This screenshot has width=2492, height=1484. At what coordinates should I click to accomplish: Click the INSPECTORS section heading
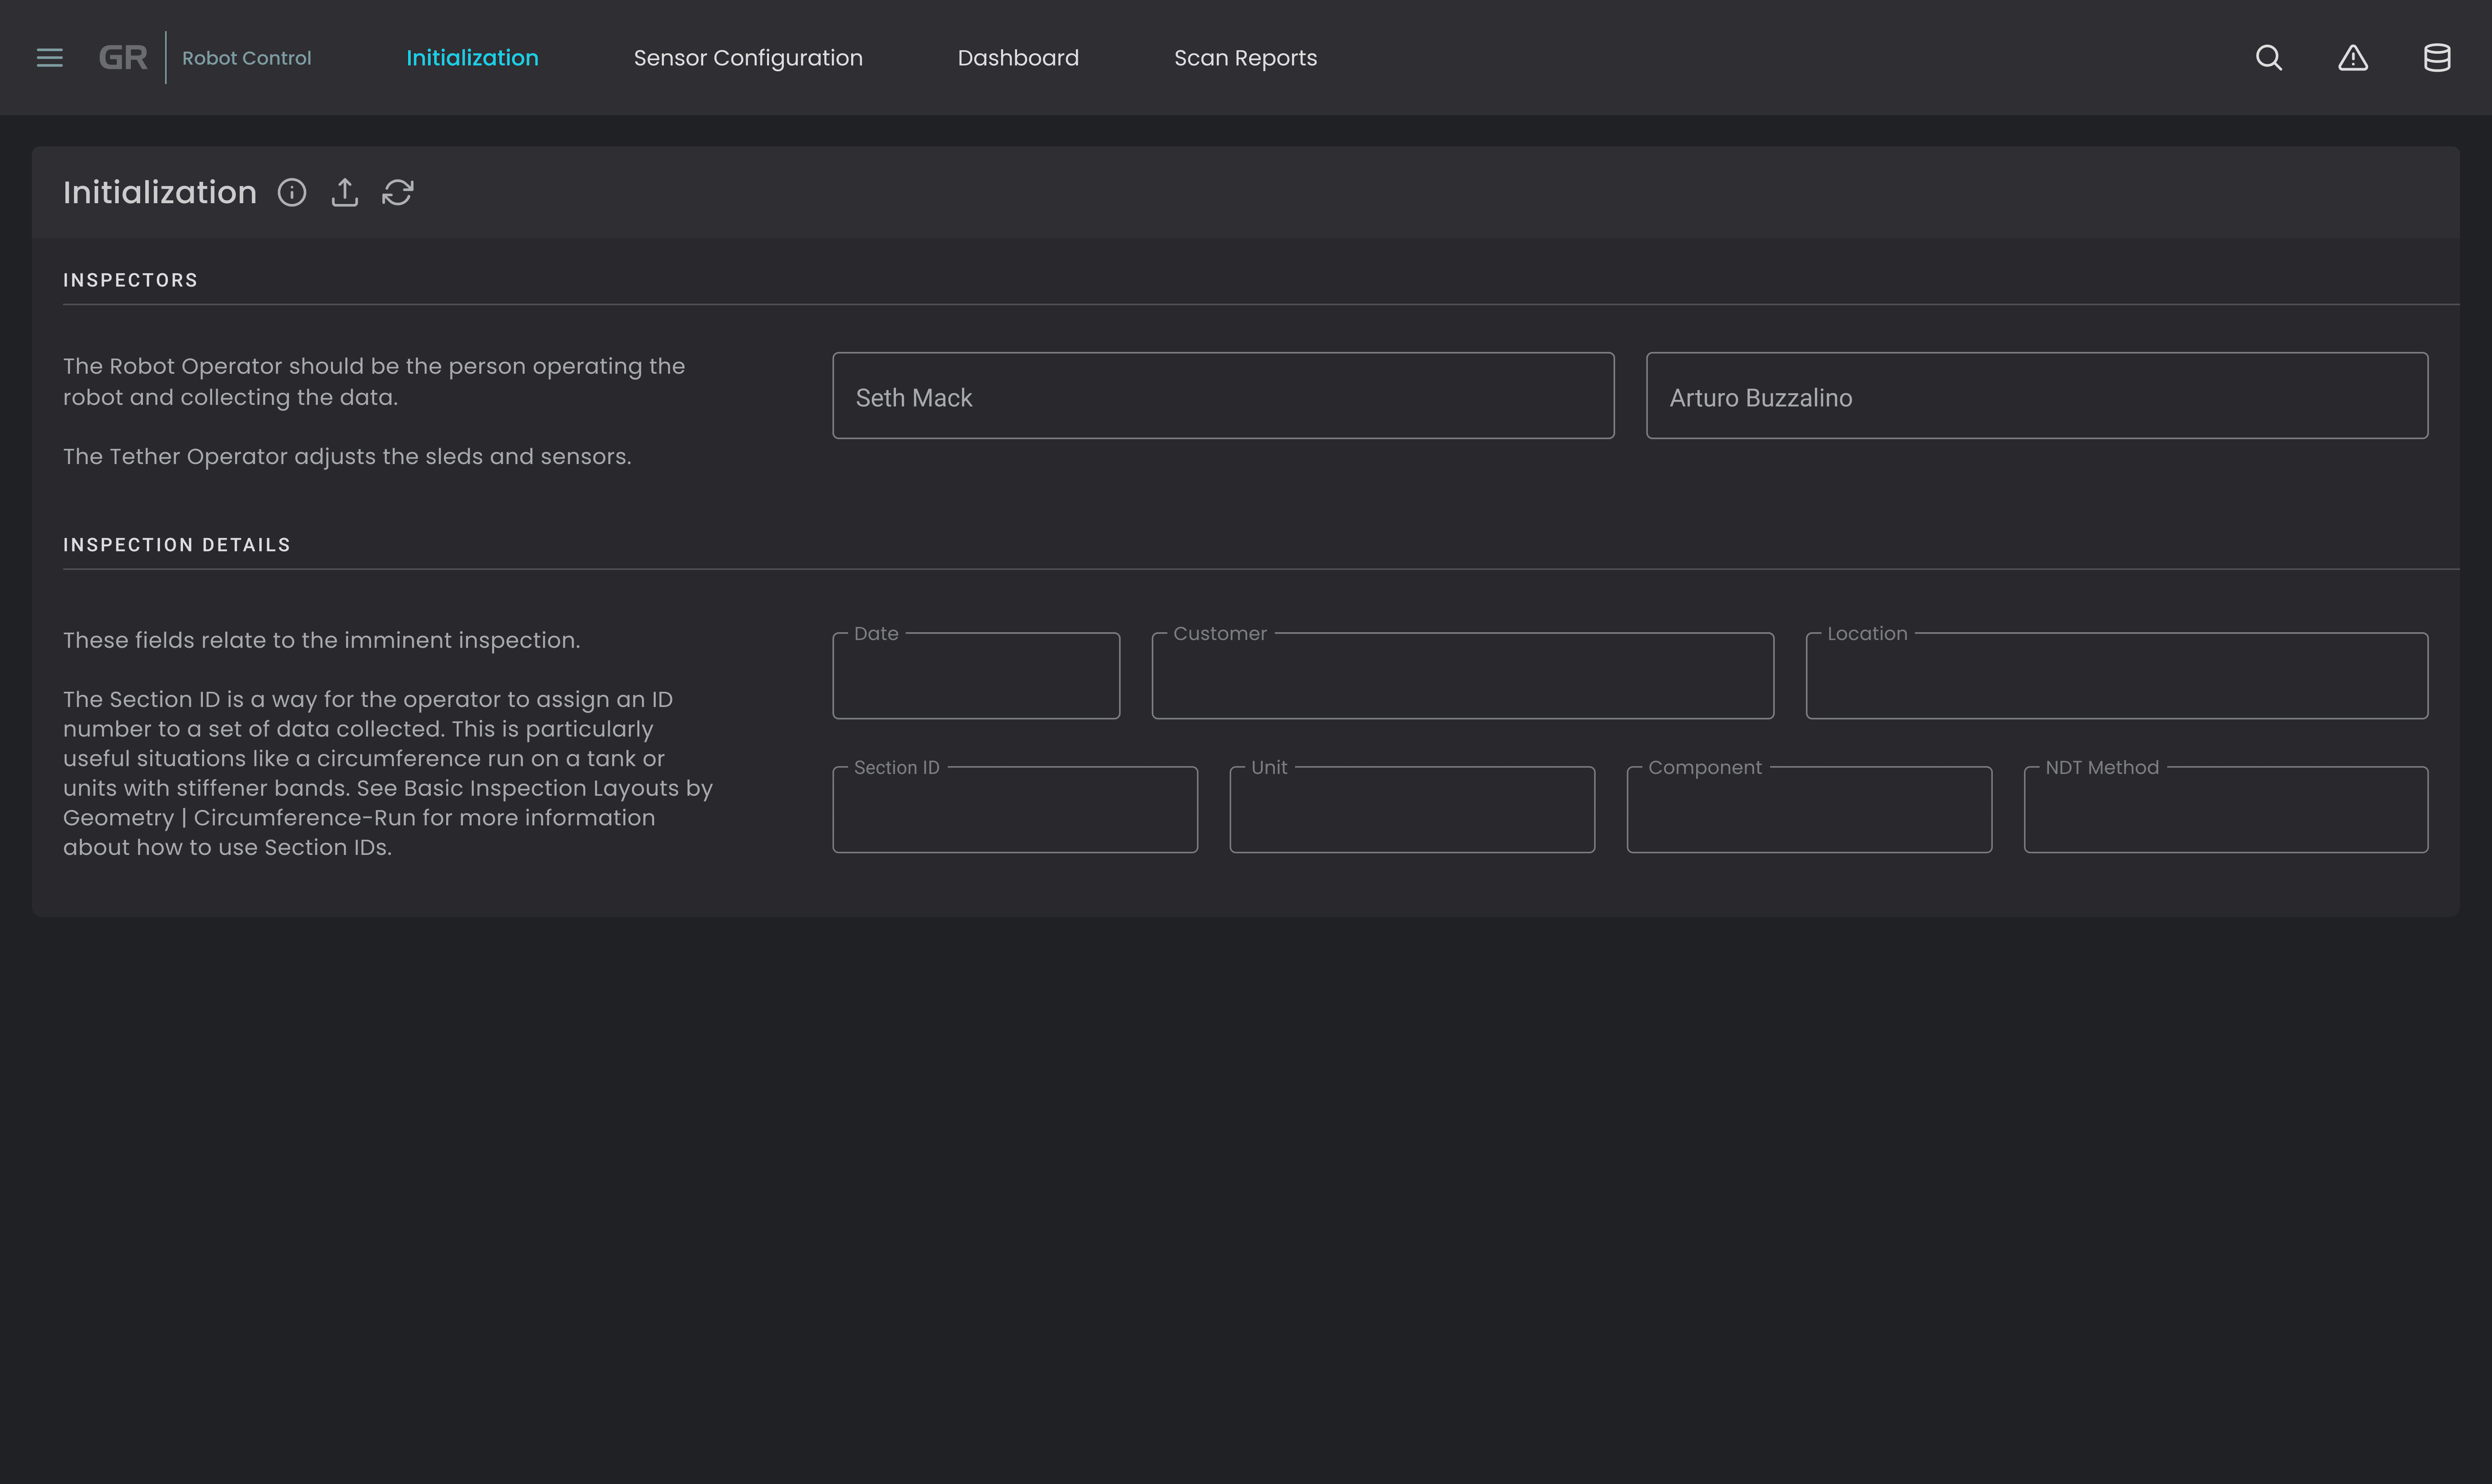click(131, 281)
